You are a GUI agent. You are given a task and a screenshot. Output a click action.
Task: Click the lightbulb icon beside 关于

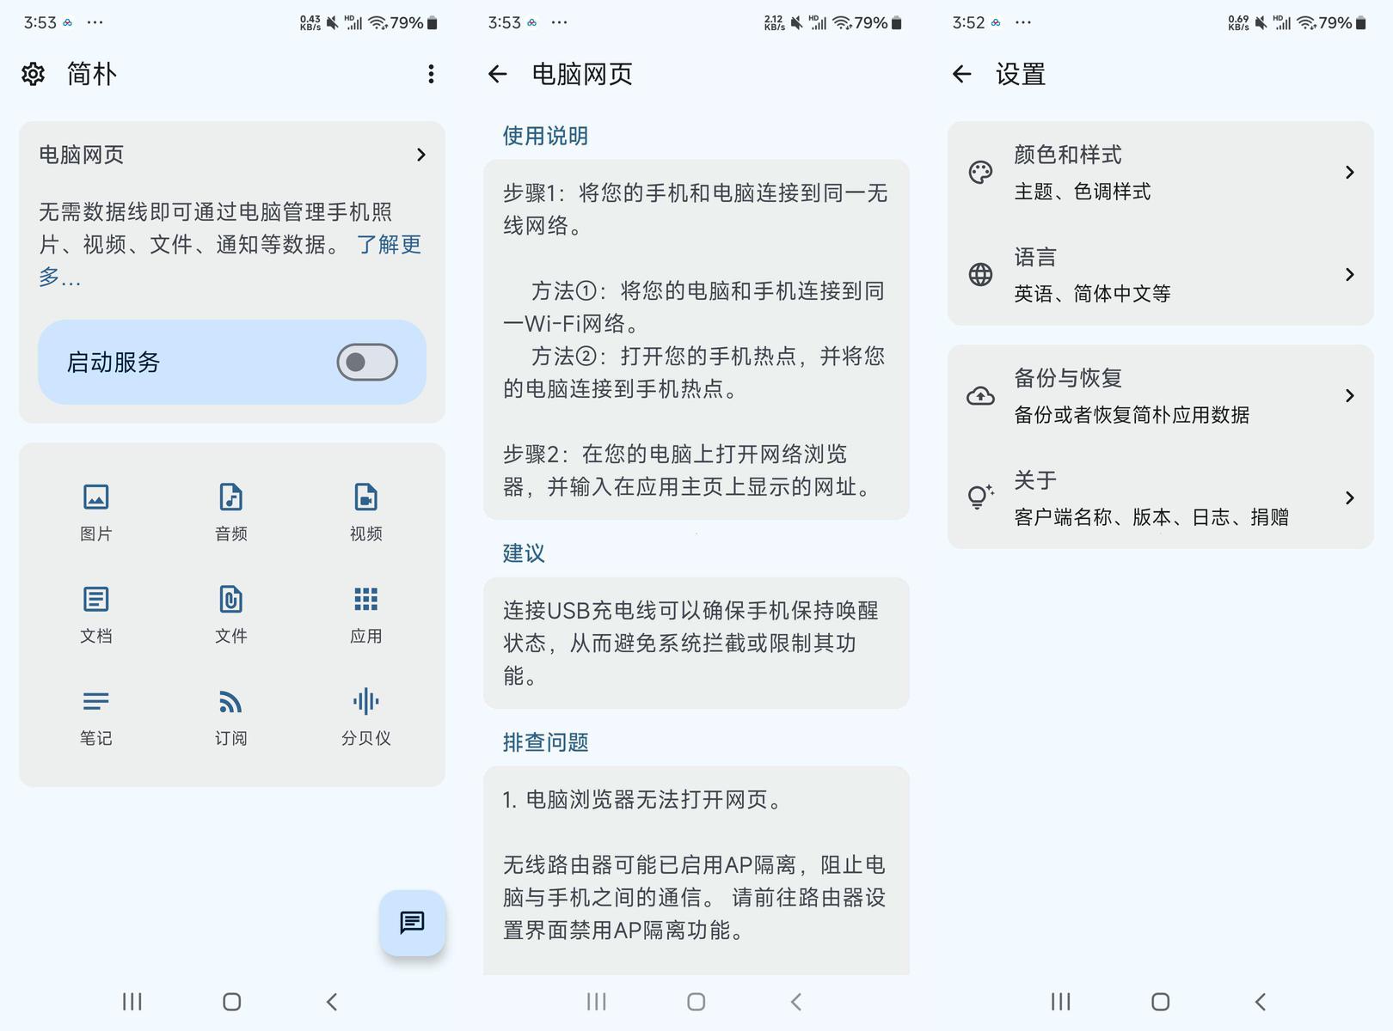[980, 497]
